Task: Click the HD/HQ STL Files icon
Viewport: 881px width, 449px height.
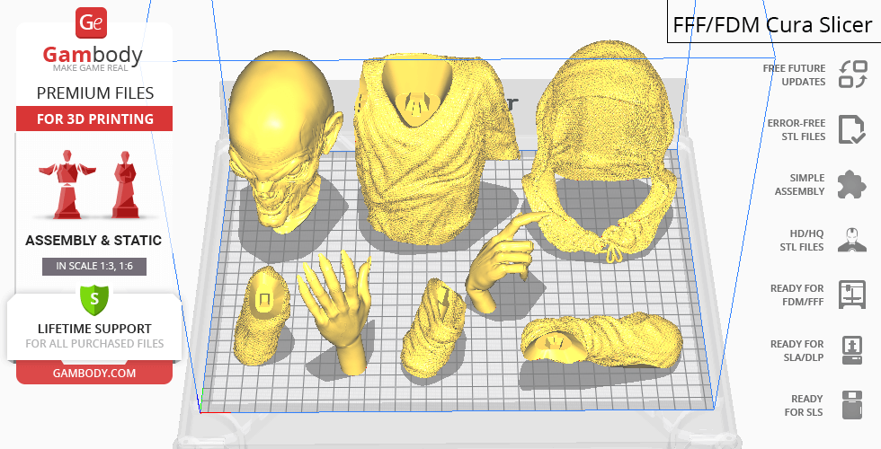Action: coord(851,240)
